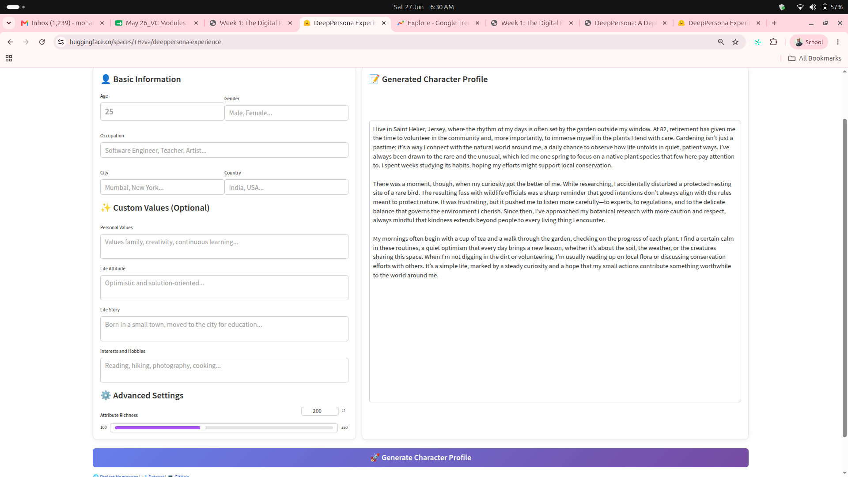The width and height of the screenshot is (848, 477).
Task: Focus the Personal Values text area
Action: (224, 246)
